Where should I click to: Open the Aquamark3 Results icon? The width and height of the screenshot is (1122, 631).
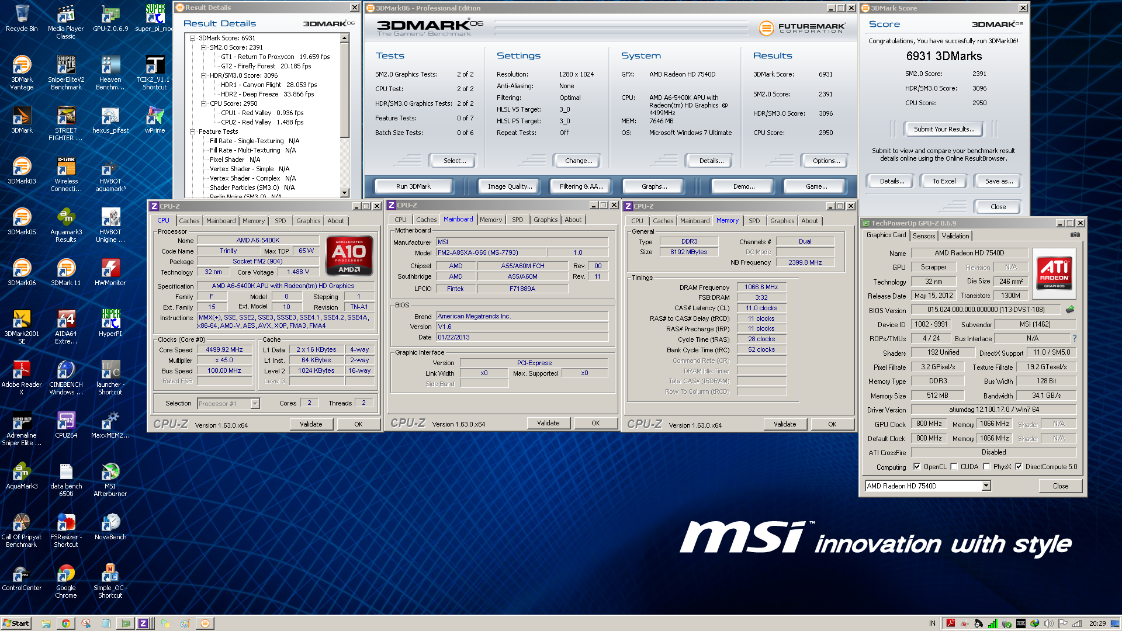tap(66, 225)
